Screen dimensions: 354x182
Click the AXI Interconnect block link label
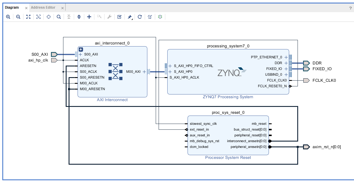click(112, 100)
